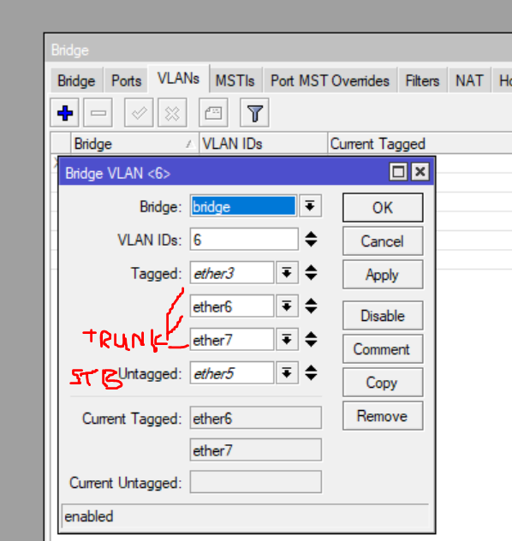Select the VLANs tab
The image size is (512, 541).
(x=178, y=79)
